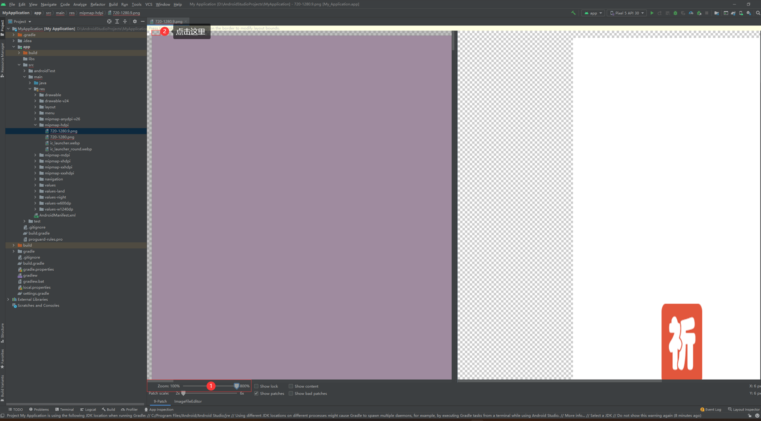Open the Logcat tool window
This screenshot has height=421, width=761.
(88, 410)
